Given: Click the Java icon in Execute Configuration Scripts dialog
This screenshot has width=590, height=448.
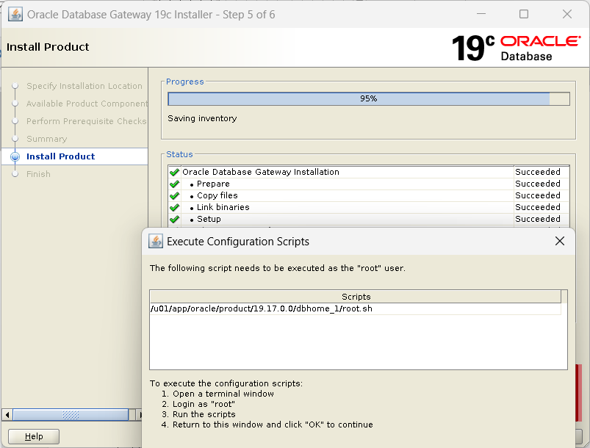Looking at the screenshot, I should click(x=156, y=241).
